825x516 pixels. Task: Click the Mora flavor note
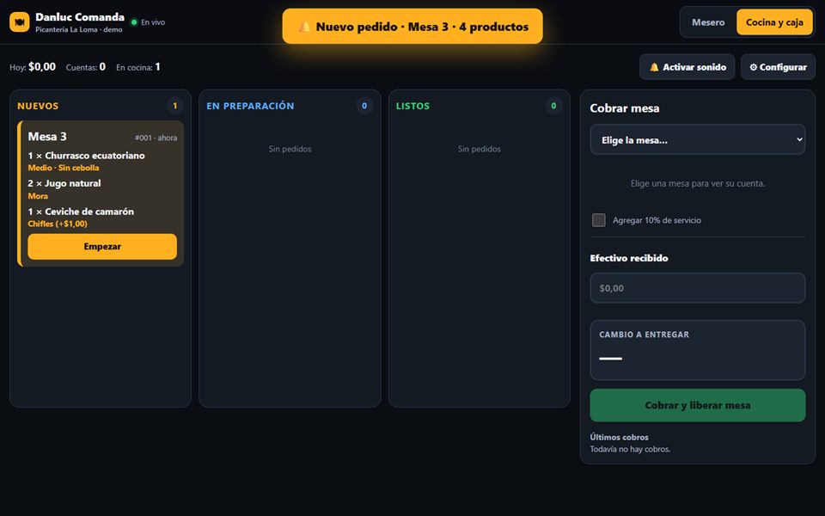coord(38,196)
